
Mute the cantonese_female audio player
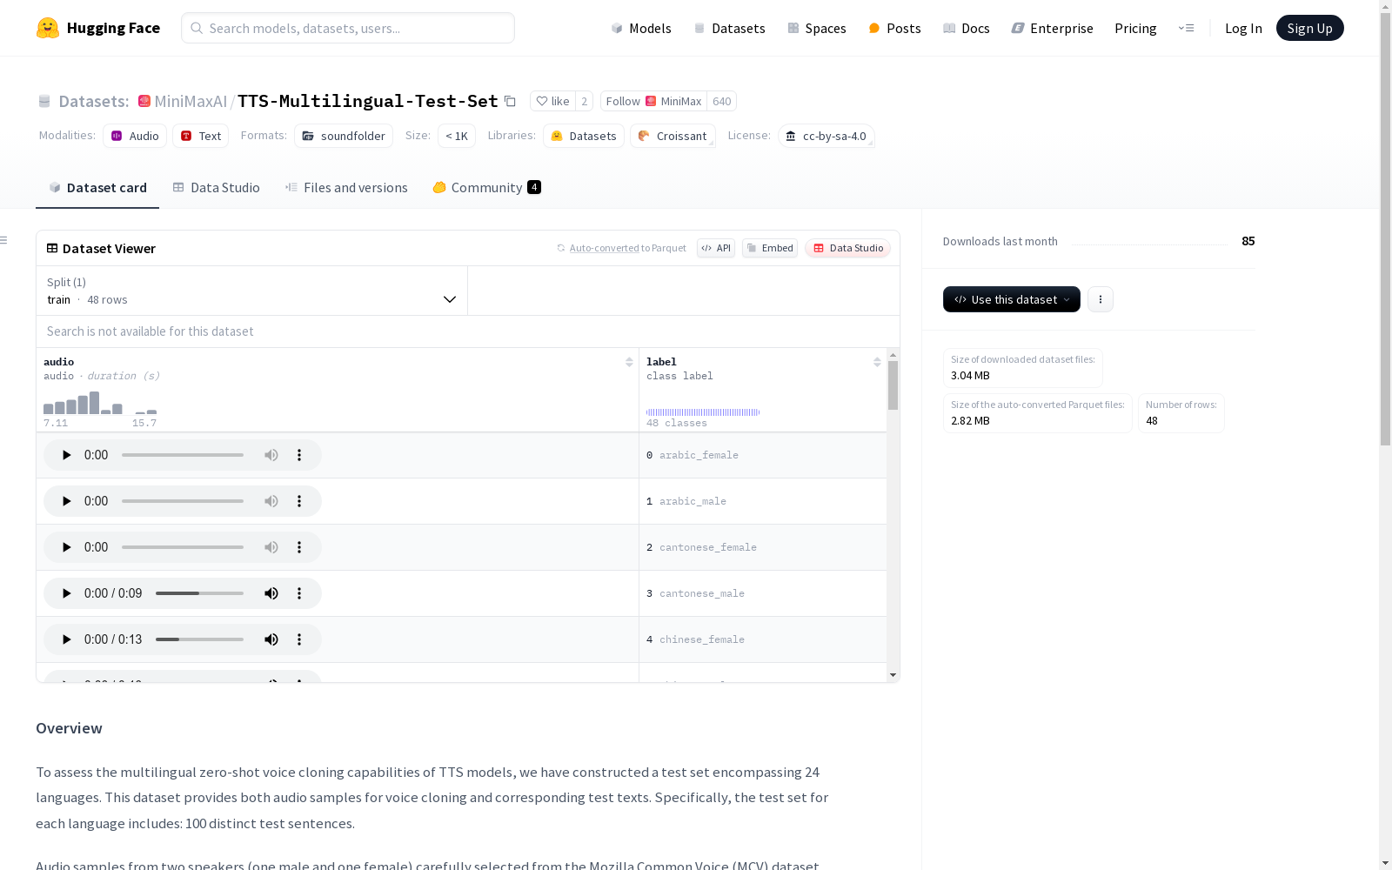tap(271, 547)
